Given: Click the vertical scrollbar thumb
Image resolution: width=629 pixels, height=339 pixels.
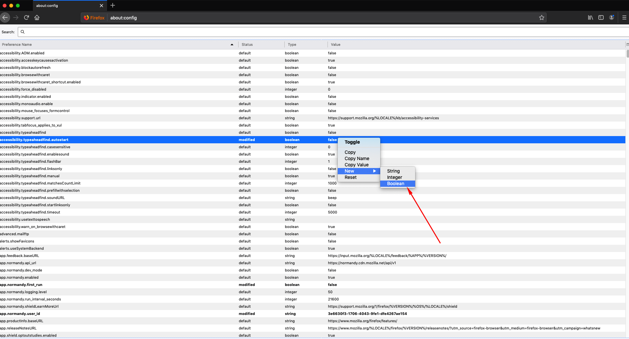Looking at the screenshot, I should 628,54.
